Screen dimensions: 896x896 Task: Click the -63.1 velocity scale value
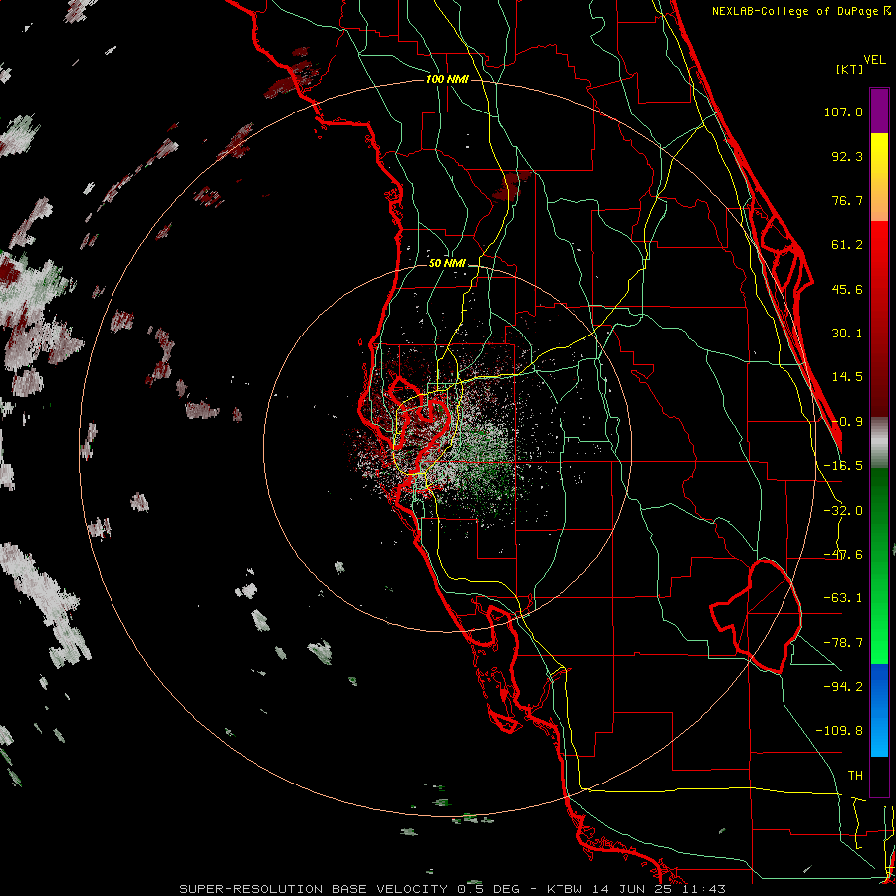click(843, 598)
